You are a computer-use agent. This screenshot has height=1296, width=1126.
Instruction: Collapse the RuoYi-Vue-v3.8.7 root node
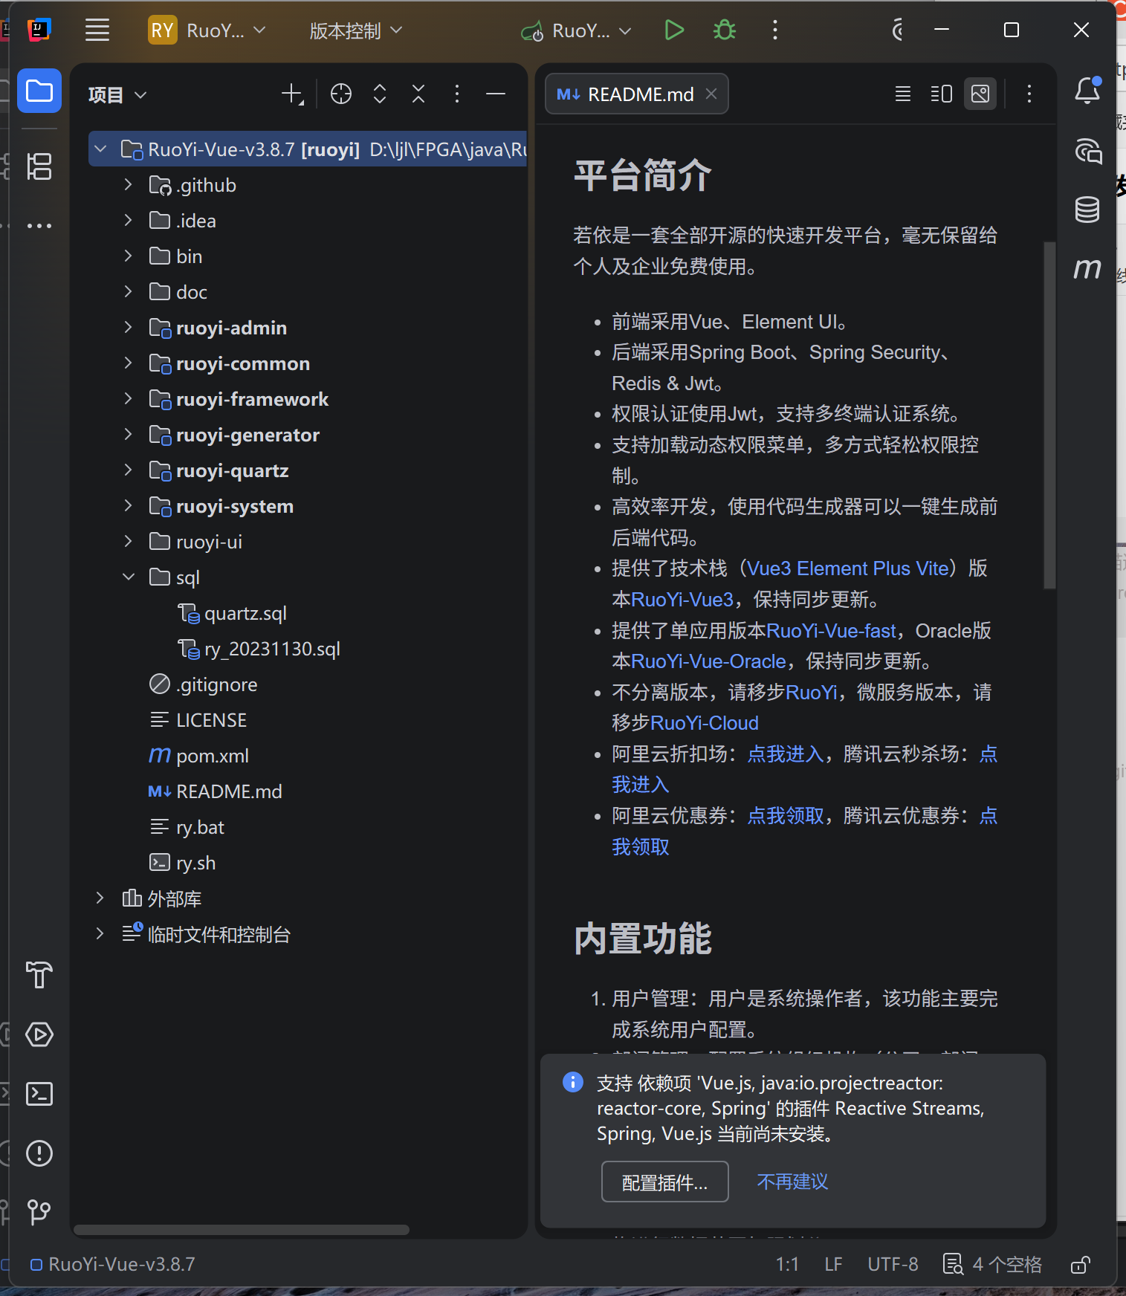pos(101,149)
